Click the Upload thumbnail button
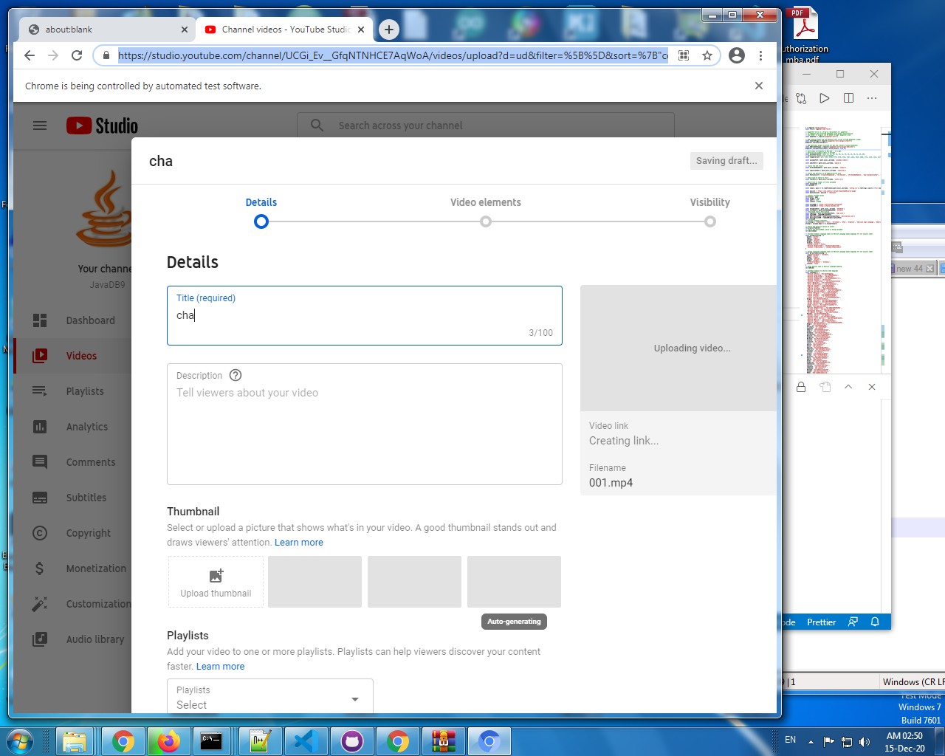The width and height of the screenshot is (945, 756). coord(215,582)
